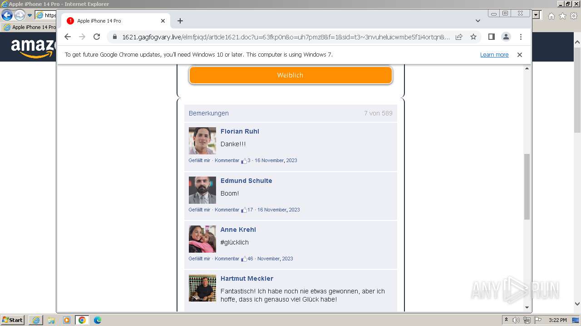The image size is (581, 326).
Task: Switch to Google Chrome in the taskbar
Action: point(82,320)
